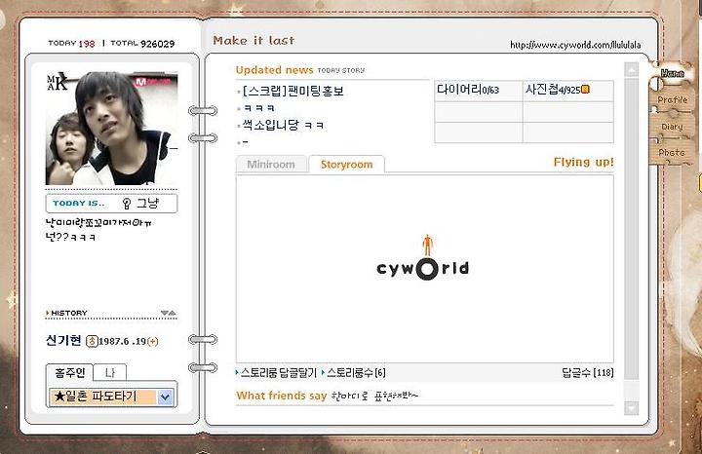Click the 답글수 [118] text

tap(588, 372)
